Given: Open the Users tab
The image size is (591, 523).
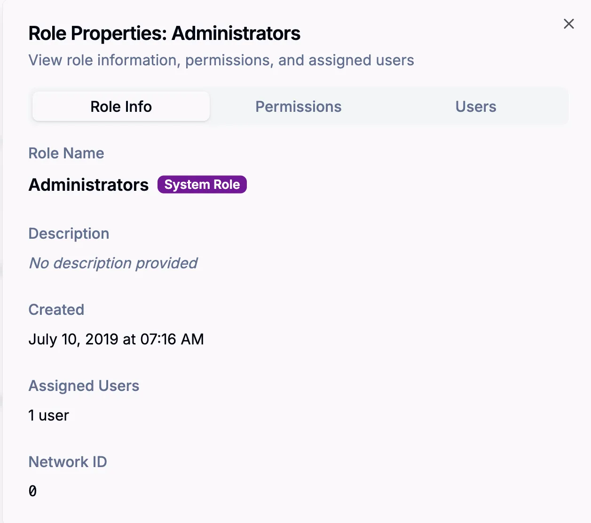Looking at the screenshot, I should [476, 107].
